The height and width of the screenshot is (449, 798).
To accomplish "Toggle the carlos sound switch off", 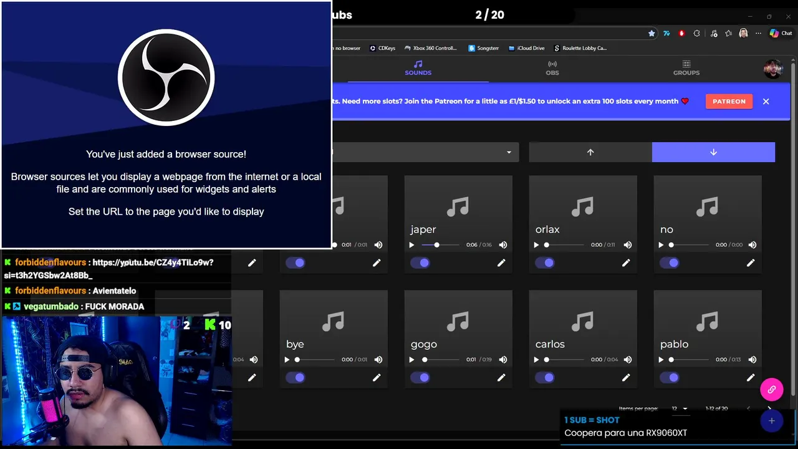I will point(545,378).
